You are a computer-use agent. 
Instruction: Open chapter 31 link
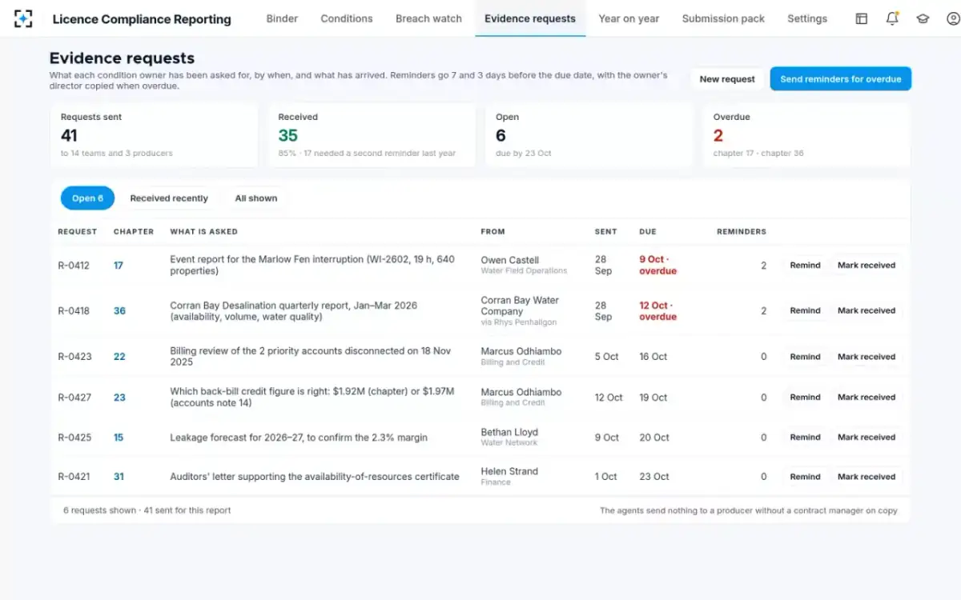coord(119,477)
